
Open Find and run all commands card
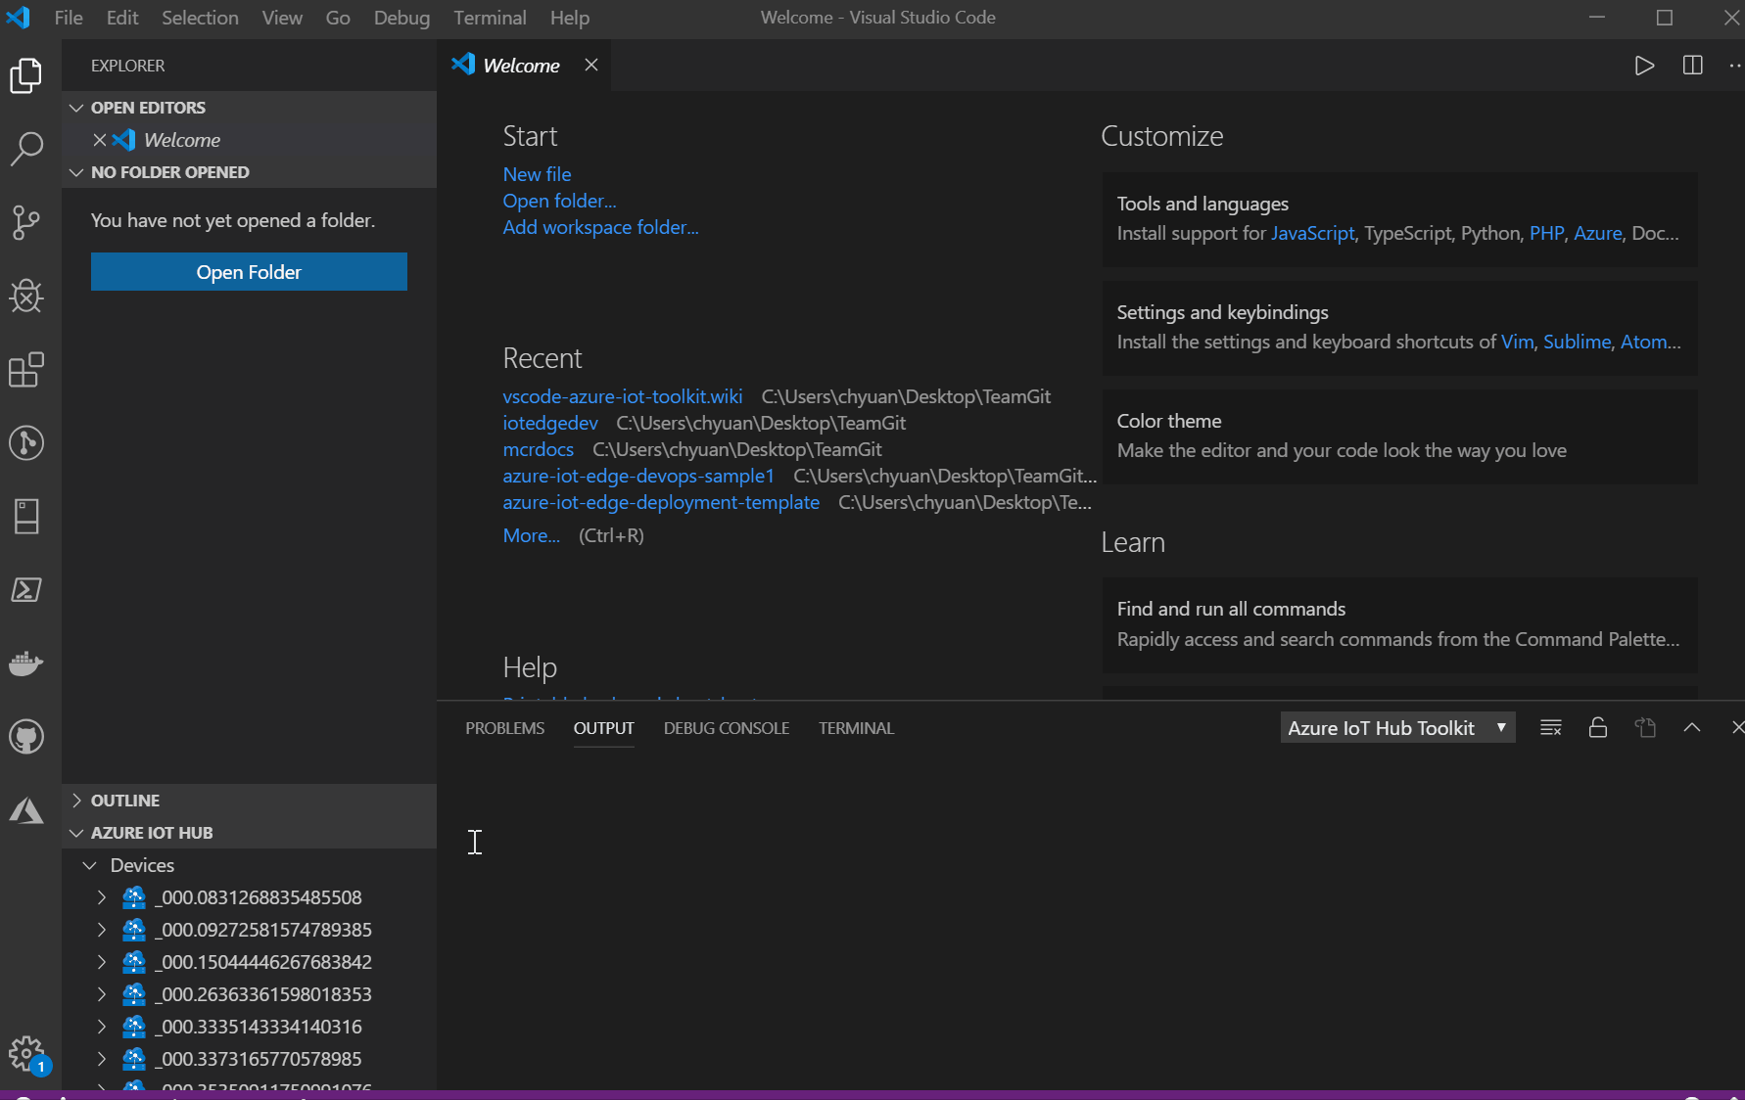tap(1400, 624)
